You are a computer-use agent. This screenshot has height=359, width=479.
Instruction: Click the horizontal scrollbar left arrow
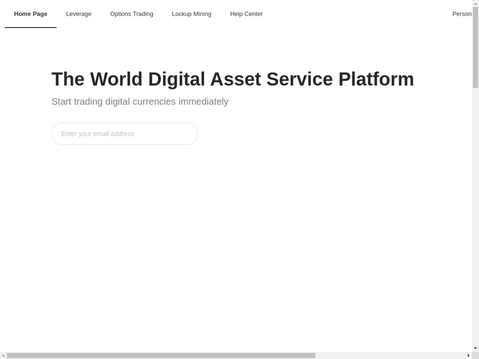tap(3, 355)
